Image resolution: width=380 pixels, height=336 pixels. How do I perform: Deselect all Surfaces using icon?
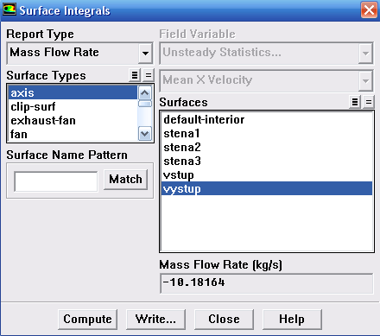[x=369, y=102]
